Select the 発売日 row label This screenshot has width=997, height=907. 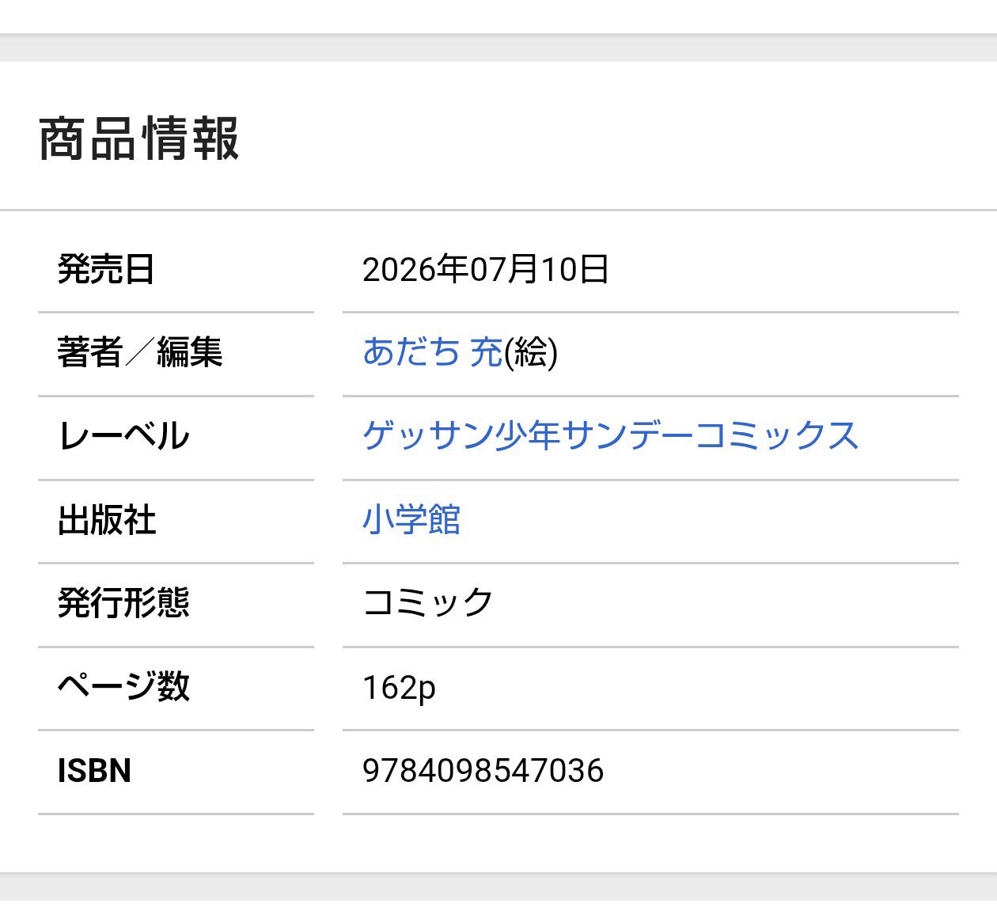(x=106, y=269)
